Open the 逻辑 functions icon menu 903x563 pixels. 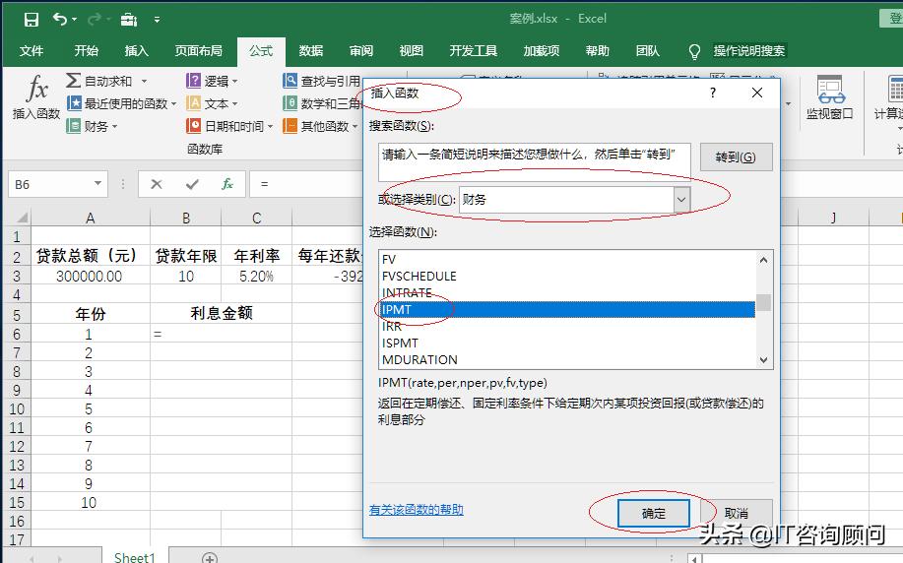[193, 81]
